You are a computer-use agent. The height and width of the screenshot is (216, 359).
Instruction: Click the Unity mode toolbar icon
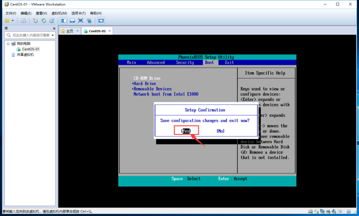pos(89,21)
